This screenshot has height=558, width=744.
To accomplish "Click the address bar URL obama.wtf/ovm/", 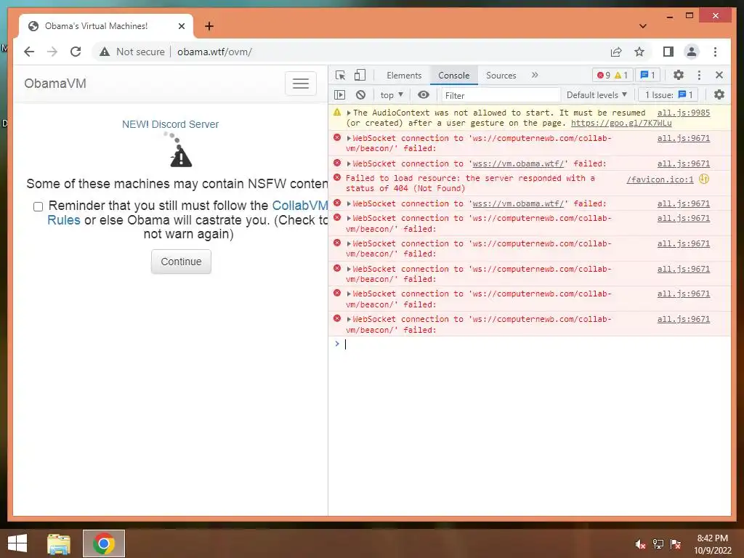I will [x=214, y=52].
